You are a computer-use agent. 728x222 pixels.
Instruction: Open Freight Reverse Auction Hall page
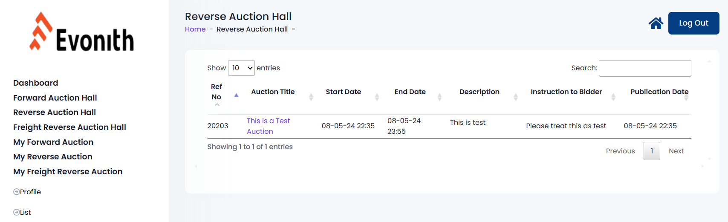click(x=69, y=127)
